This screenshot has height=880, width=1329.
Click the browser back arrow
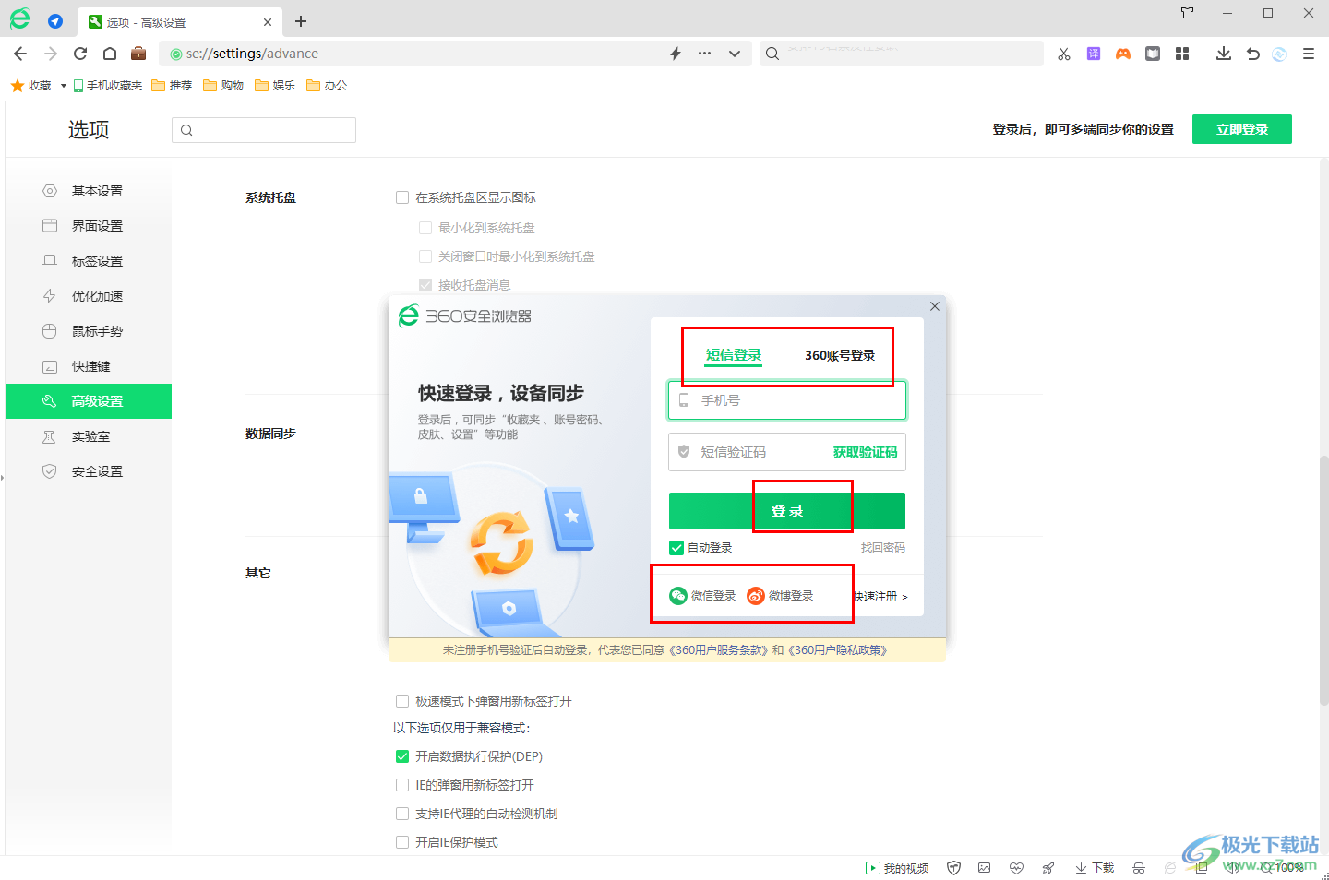point(20,54)
